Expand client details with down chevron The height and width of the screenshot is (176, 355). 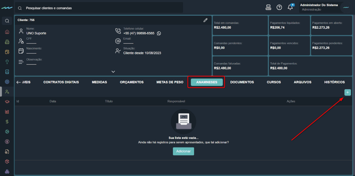pyautogui.click(x=113, y=72)
